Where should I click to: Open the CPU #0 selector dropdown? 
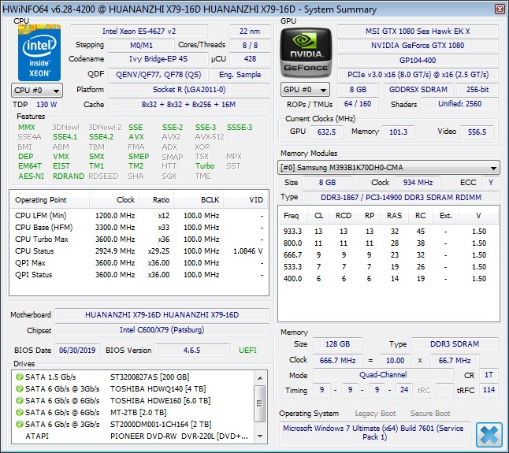pos(37,91)
